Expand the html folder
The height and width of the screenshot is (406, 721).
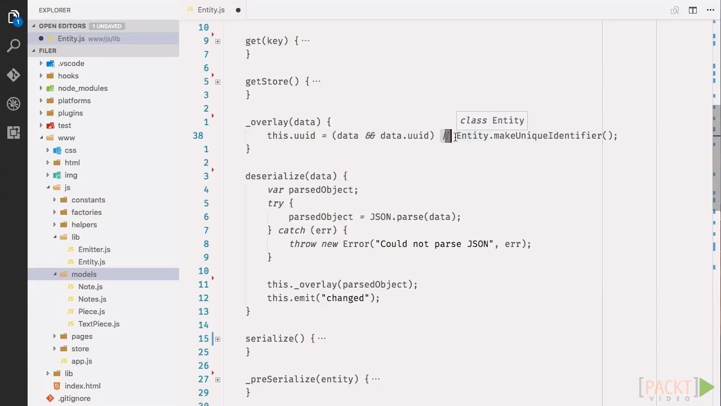[72, 162]
